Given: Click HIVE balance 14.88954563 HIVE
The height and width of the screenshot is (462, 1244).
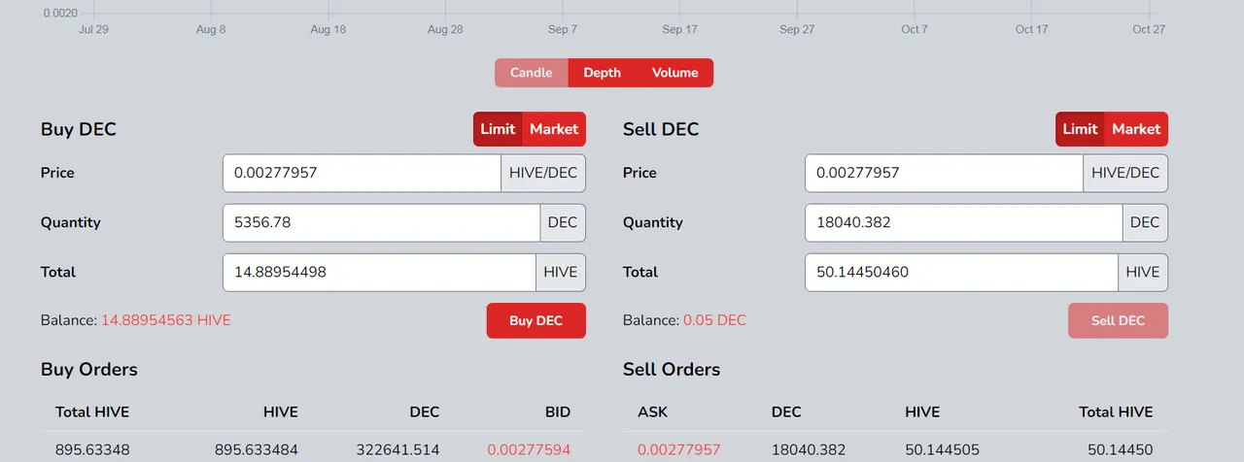Looking at the screenshot, I should (166, 320).
